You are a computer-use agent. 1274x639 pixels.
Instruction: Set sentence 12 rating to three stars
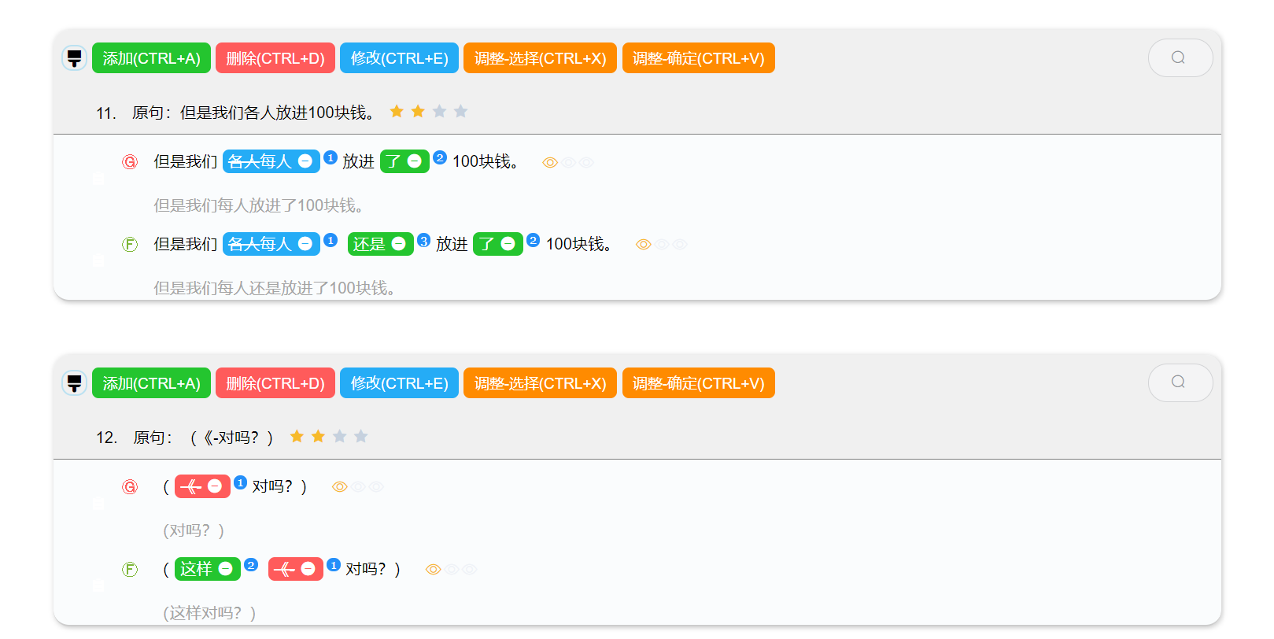[339, 437]
